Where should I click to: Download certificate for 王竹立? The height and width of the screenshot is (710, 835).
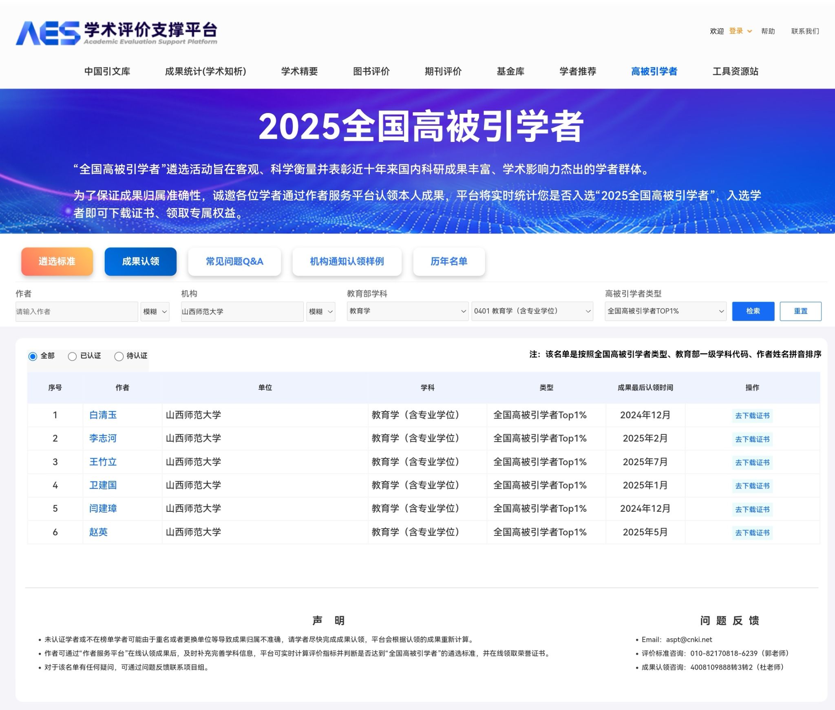click(752, 462)
